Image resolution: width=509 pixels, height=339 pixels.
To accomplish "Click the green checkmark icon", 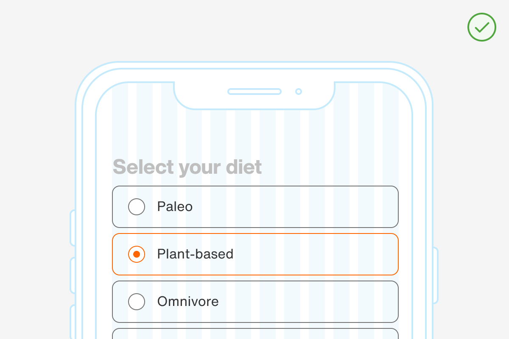I will [481, 27].
